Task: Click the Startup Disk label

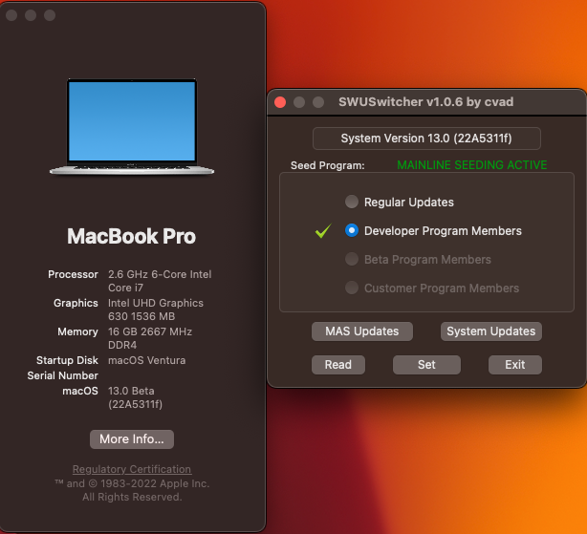Action: pos(67,360)
